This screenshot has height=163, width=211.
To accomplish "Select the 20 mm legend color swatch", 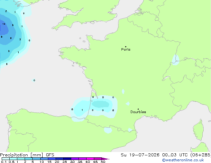I will pyautogui.click(x=59, y=159).
